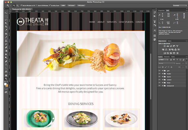188x130 pixels.
Task: Click Zoom In mode in options bar
Action: pos(14,5)
